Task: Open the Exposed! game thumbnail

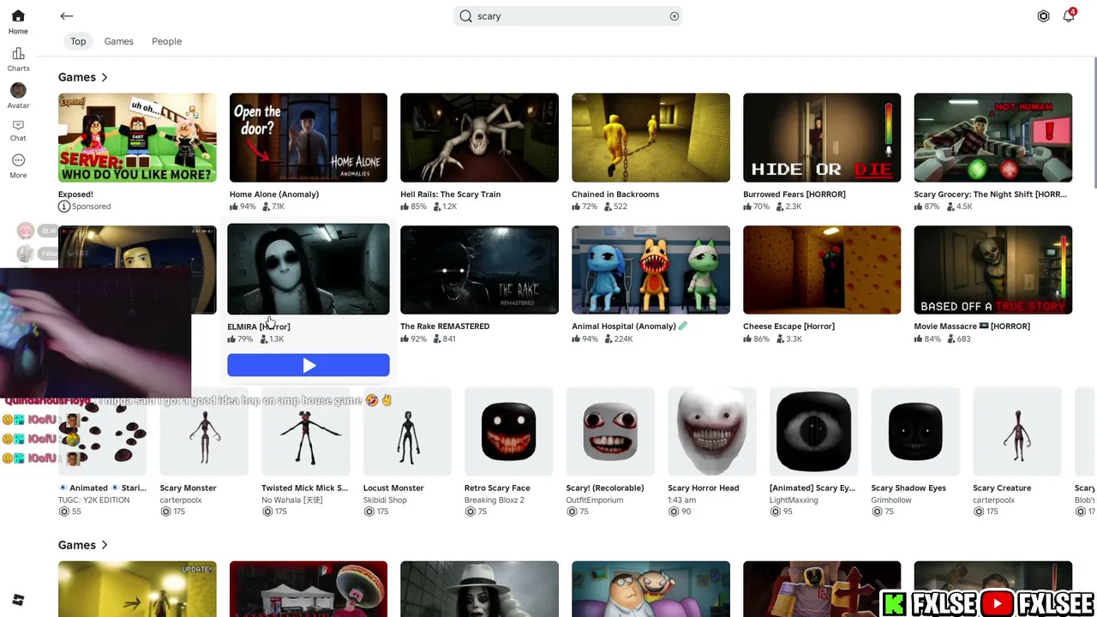Action: click(137, 138)
